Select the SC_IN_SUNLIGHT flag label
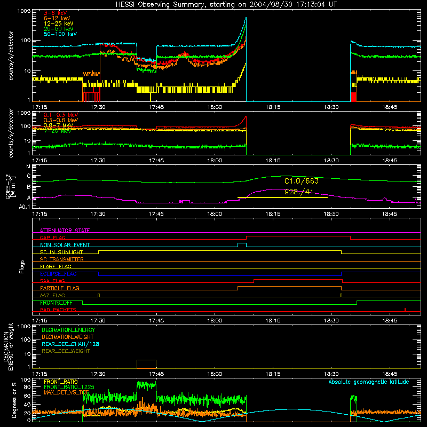Image resolution: width=427 pixels, height=427 pixels. tap(61, 252)
